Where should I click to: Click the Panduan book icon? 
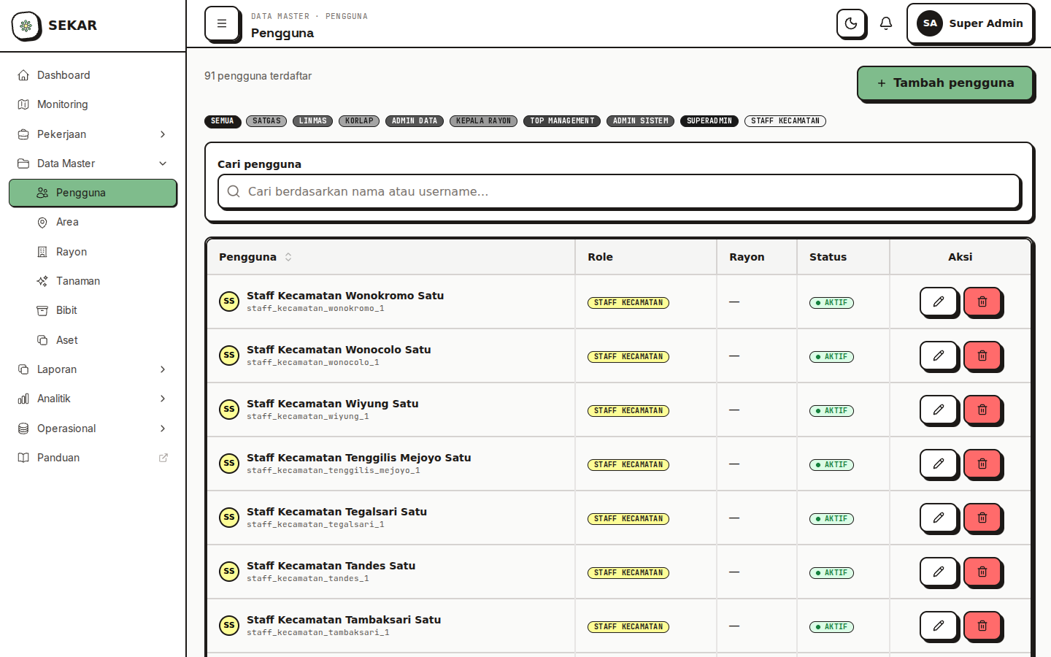(23, 458)
